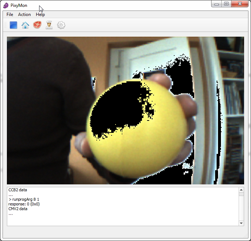Click the PixyMon title bar app icon

pos(6,5)
